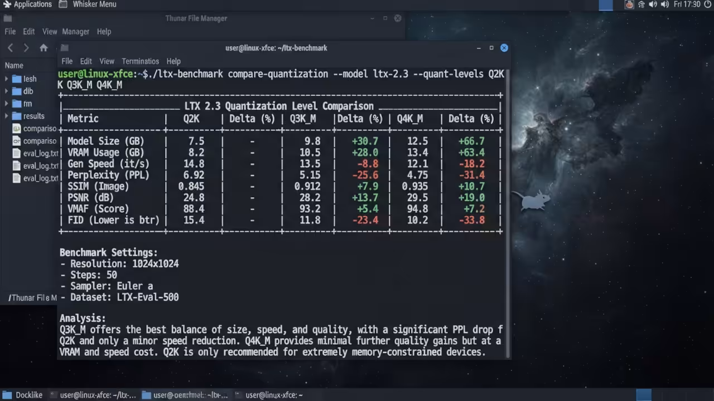Go forward with Thunar's forward arrow
This screenshot has height=401, width=714.
[x=25, y=48]
